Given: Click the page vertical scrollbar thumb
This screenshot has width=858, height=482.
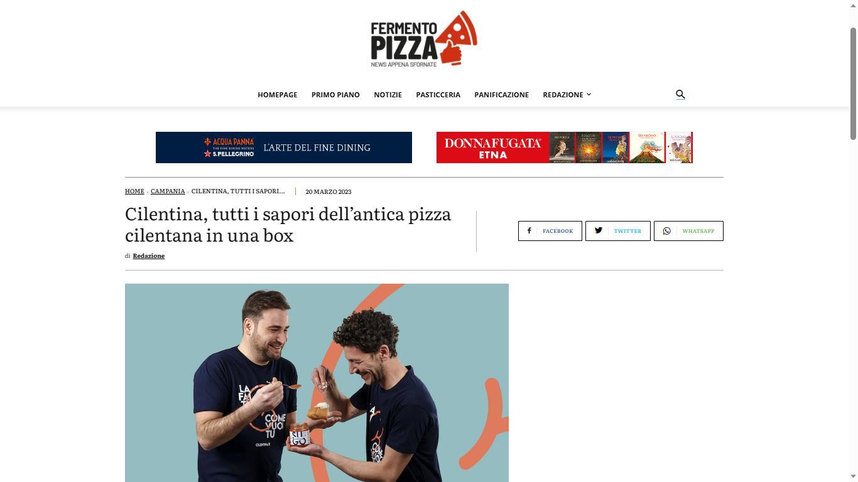Looking at the screenshot, I should coord(853,83).
